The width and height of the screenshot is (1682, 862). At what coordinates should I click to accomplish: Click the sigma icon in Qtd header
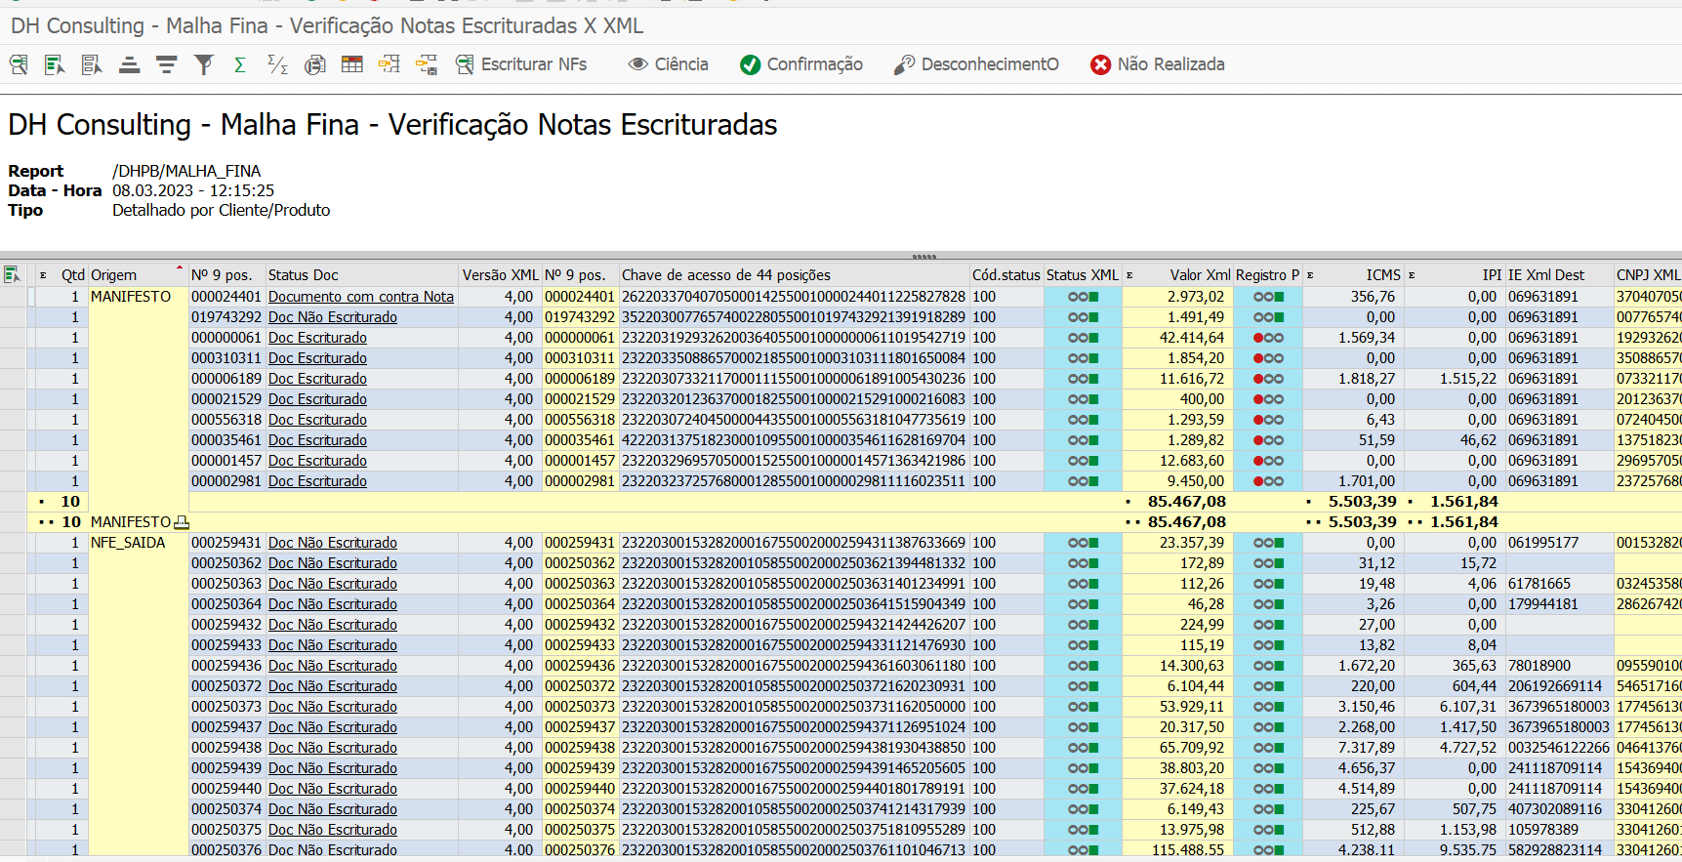pyautogui.click(x=43, y=275)
